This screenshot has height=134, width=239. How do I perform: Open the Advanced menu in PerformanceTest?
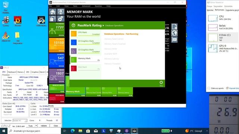[x=86, y=6]
